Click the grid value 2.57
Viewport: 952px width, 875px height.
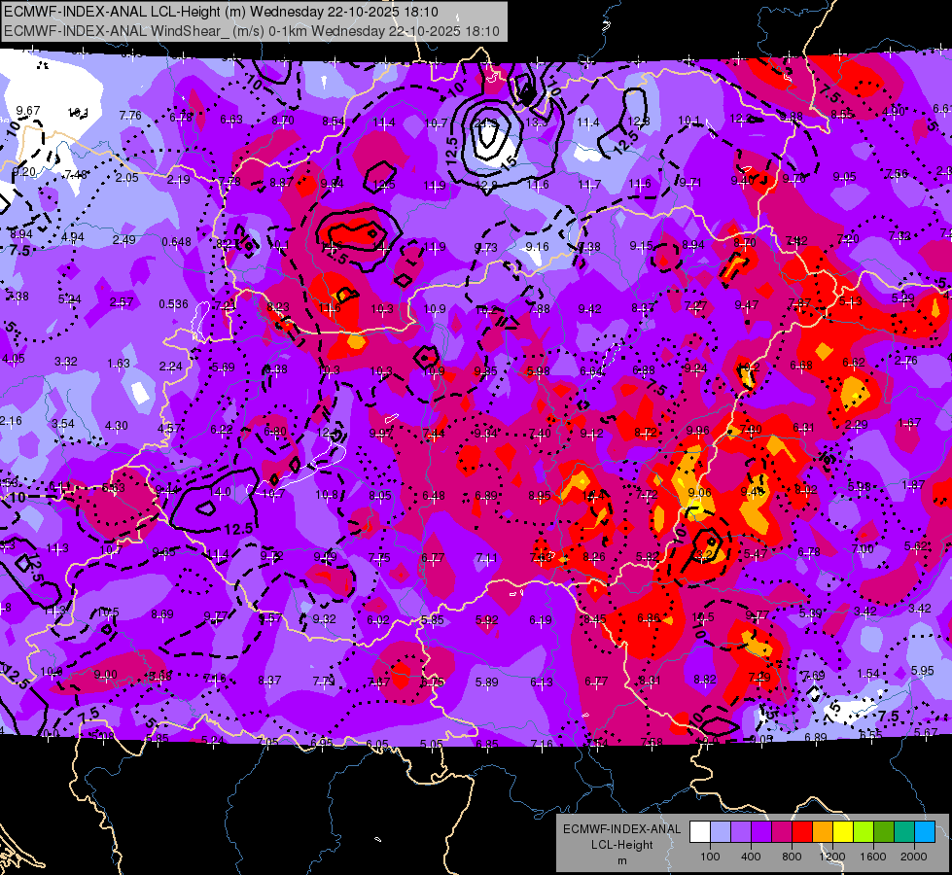[122, 301]
